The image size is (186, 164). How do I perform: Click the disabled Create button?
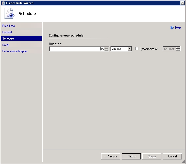coord(152,156)
